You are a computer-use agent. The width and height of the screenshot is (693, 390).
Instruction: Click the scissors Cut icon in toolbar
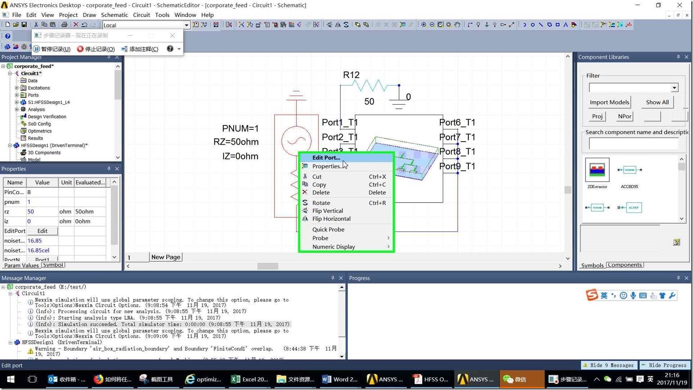(36, 25)
